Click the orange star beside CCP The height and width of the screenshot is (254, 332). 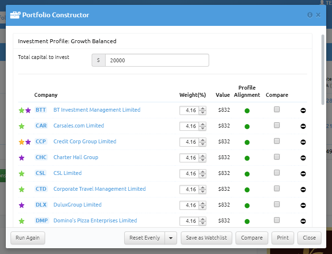click(x=22, y=142)
